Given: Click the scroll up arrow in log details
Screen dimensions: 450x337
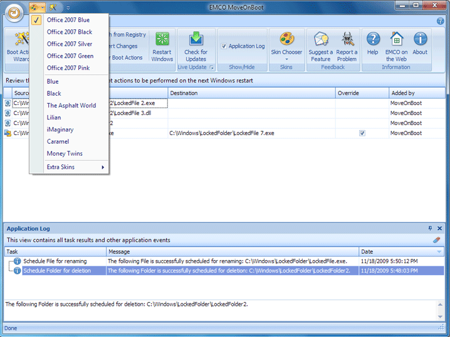Looking at the screenshot, I should click(440, 304).
